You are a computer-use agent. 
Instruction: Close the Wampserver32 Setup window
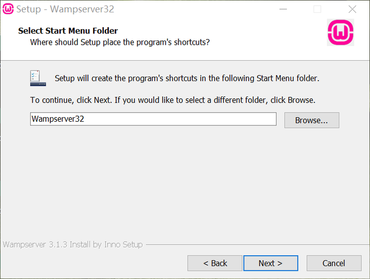coord(352,9)
